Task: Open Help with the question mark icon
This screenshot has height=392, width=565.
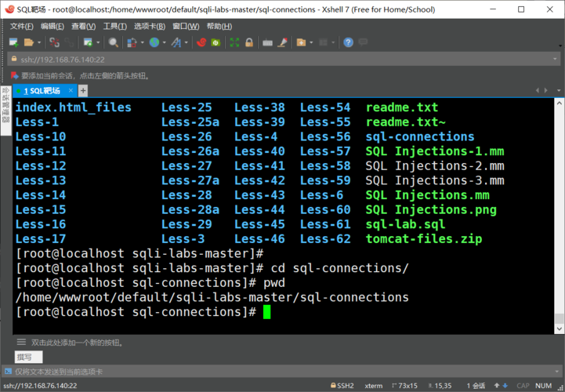Action: pyautogui.click(x=349, y=42)
